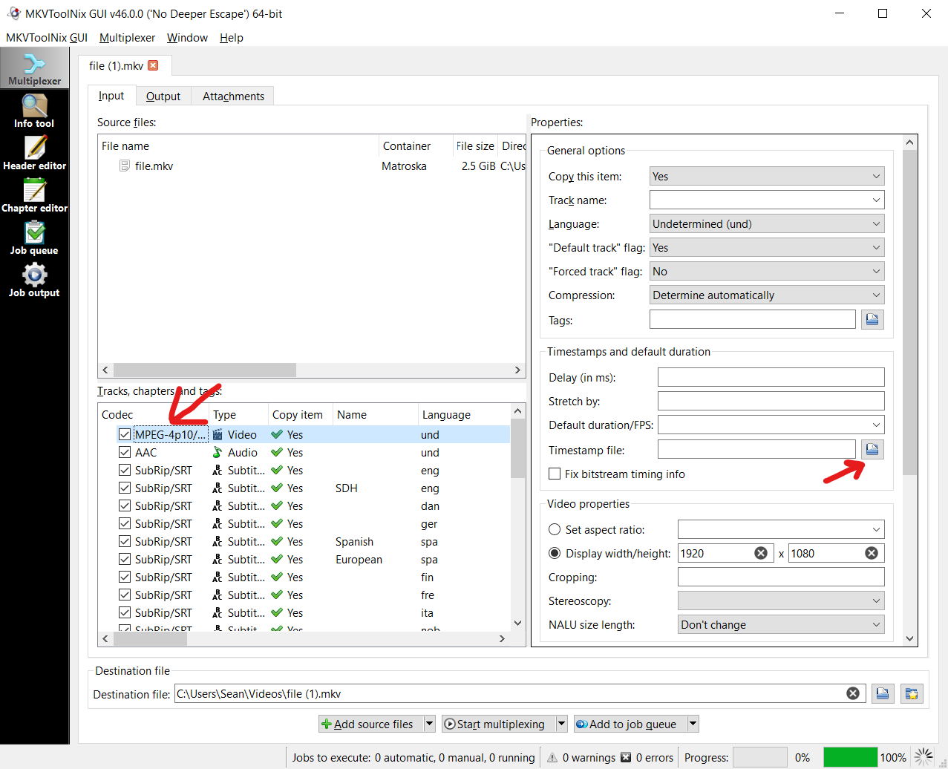Expand the Add source files arrow menu

(x=429, y=724)
